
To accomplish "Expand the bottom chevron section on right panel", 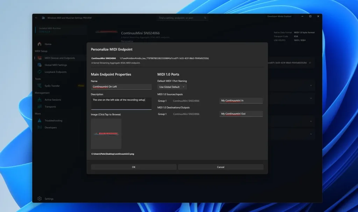I will (x=312, y=134).
